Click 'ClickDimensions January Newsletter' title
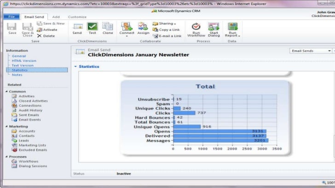The height and width of the screenshot is (188, 335). [x=139, y=55]
